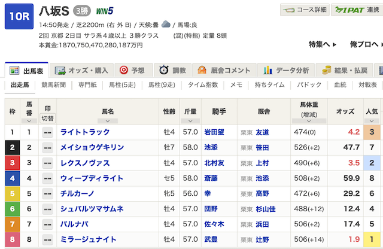The width and height of the screenshot is (383, 249).
Task: Click the red target icon for 予想
Action: point(123,71)
